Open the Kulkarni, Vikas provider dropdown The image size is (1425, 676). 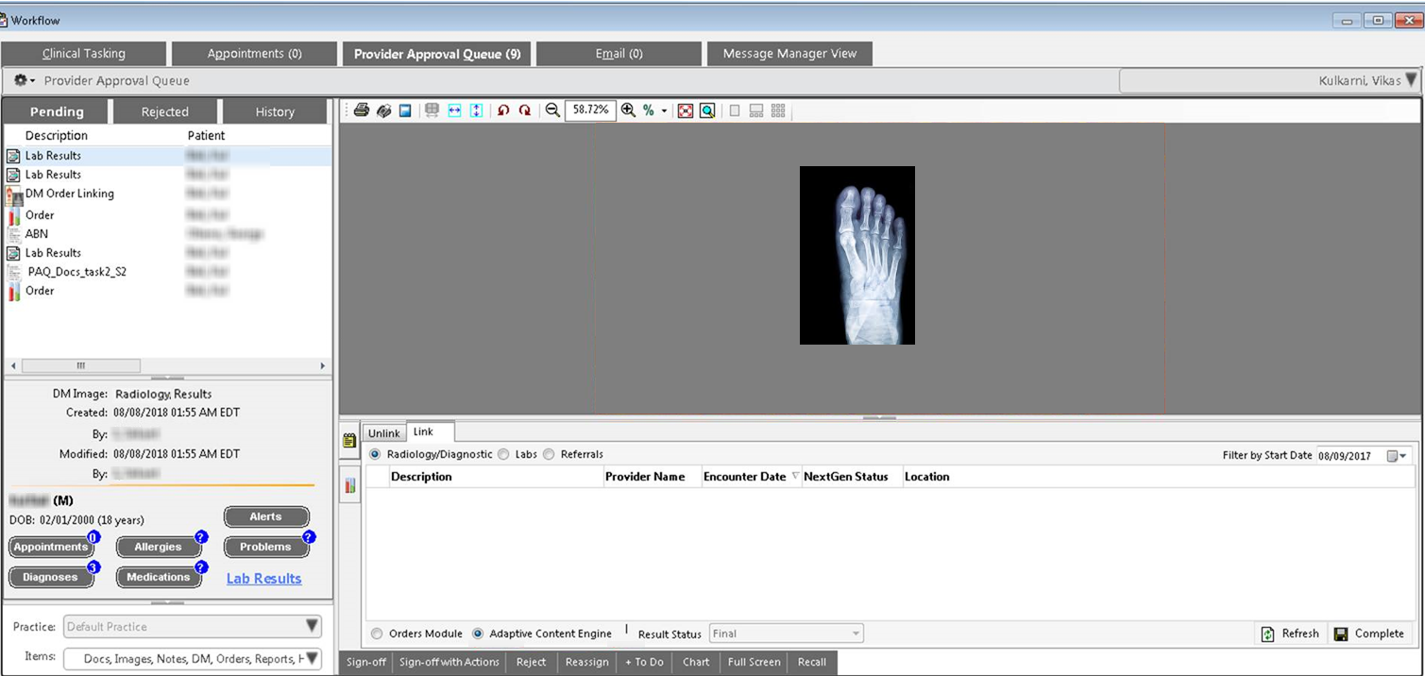coord(1411,81)
